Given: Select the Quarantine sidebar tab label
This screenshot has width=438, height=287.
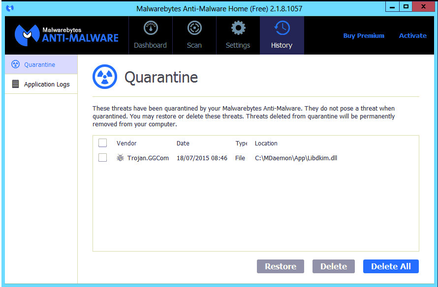Looking at the screenshot, I should 40,64.
